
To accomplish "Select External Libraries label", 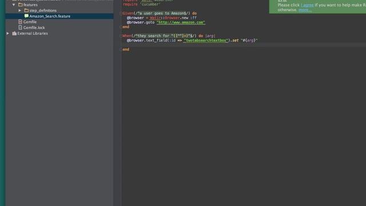I will (x=33, y=33).
